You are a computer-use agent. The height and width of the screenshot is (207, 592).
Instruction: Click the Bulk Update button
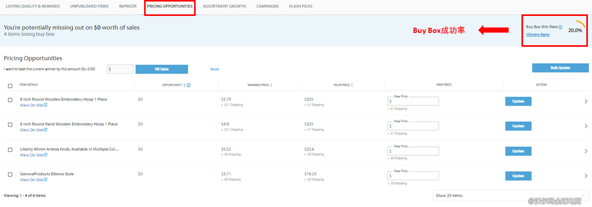tap(560, 68)
